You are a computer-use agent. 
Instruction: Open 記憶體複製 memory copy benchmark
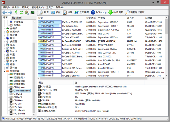pos(19,81)
